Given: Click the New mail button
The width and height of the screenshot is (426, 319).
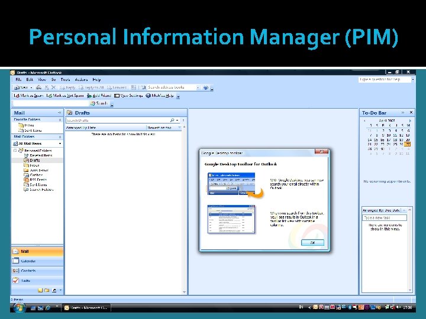Looking at the screenshot, I should [x=21, y=87].
